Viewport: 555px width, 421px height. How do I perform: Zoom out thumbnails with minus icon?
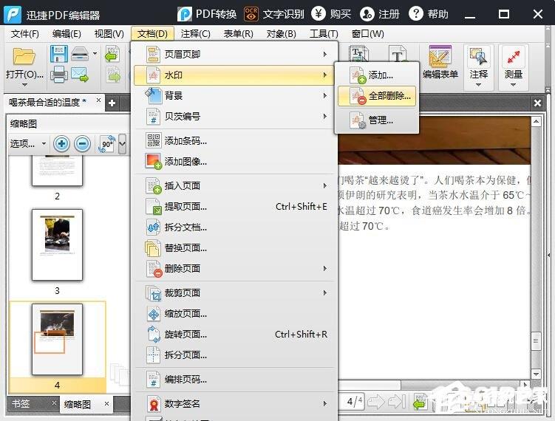tap(83, 143)
